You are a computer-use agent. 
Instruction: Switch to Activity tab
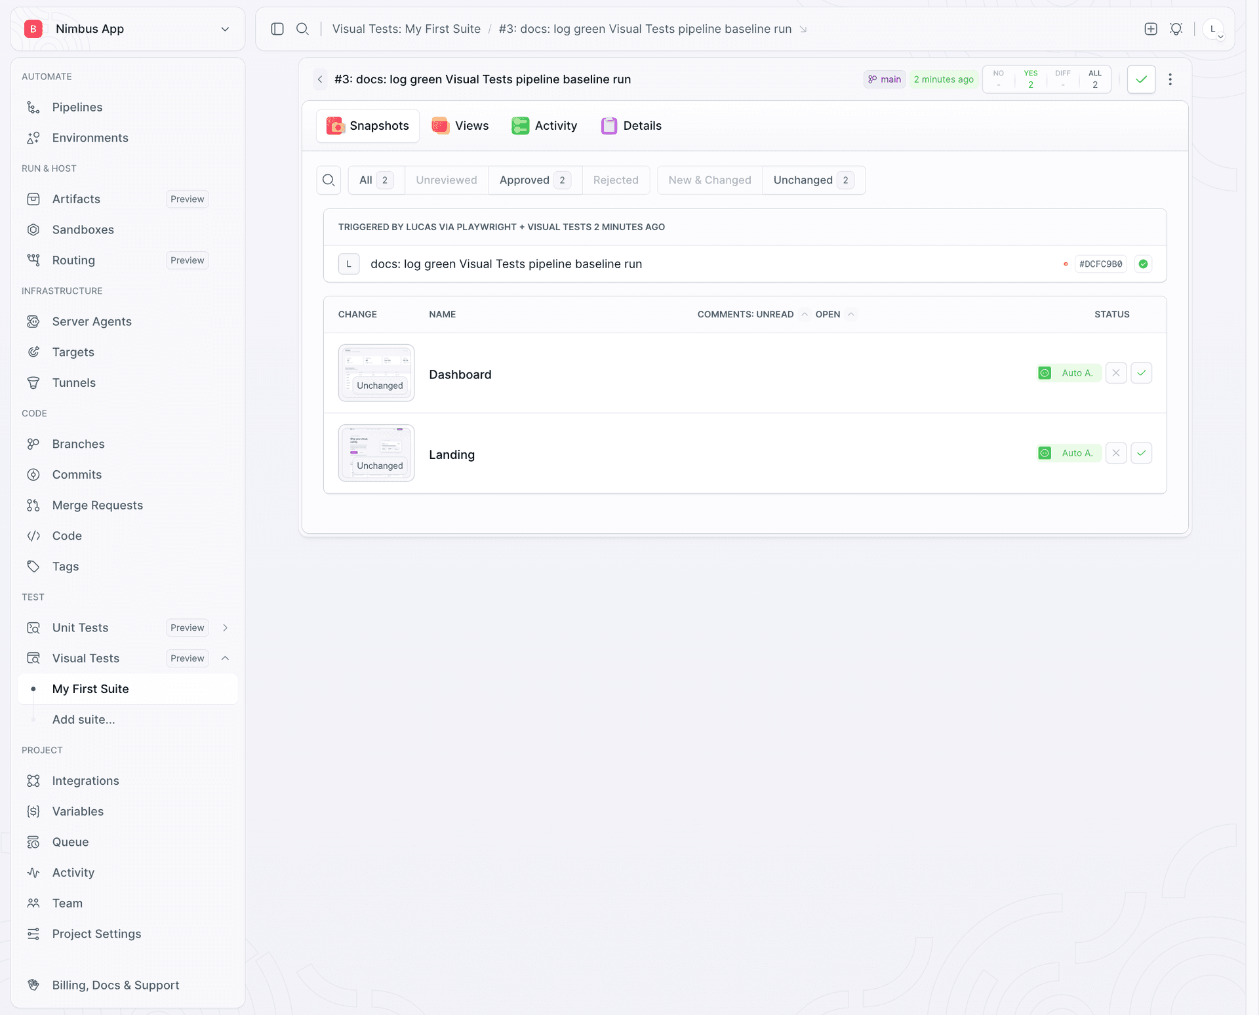click(x=544, y=126)
